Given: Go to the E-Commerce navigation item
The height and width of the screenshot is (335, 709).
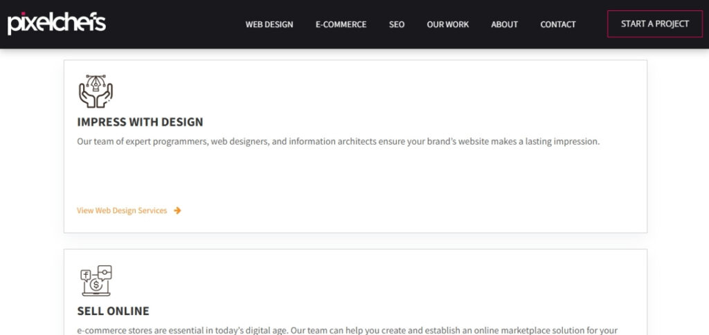Looking at the screenshot, I should point(341,24).
